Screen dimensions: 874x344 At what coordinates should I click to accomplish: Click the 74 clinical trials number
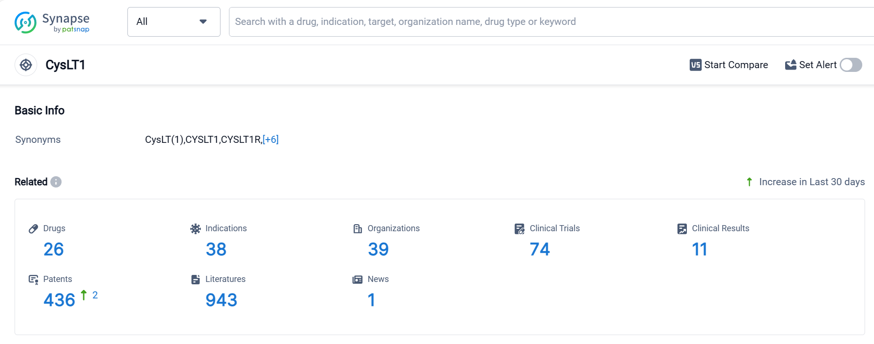[540, 249]
